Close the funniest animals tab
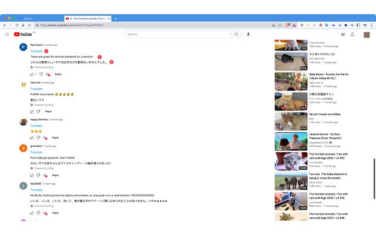 point(109,18)
